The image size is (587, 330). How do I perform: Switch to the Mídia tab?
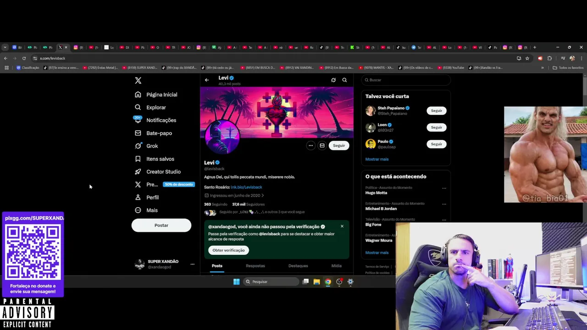pyautogui.click(x=337, y=266)
